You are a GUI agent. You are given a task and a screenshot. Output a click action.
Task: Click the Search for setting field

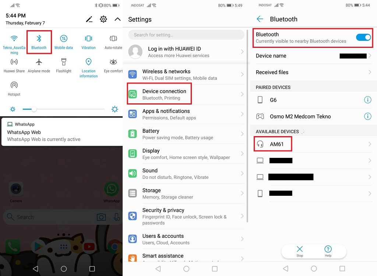186,35
